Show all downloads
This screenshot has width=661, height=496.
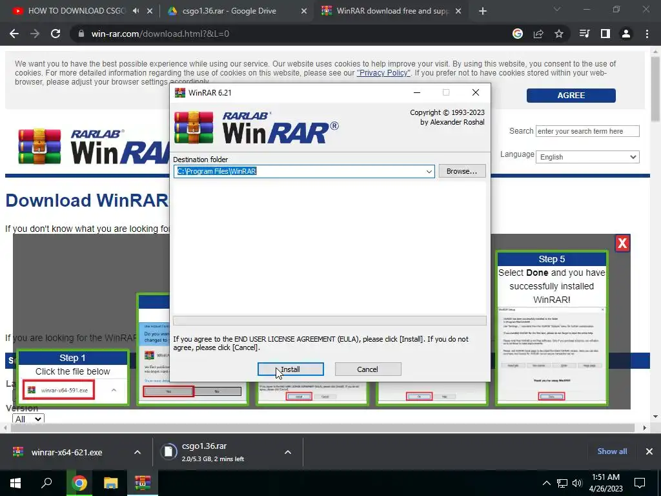[x=612, y=451]
